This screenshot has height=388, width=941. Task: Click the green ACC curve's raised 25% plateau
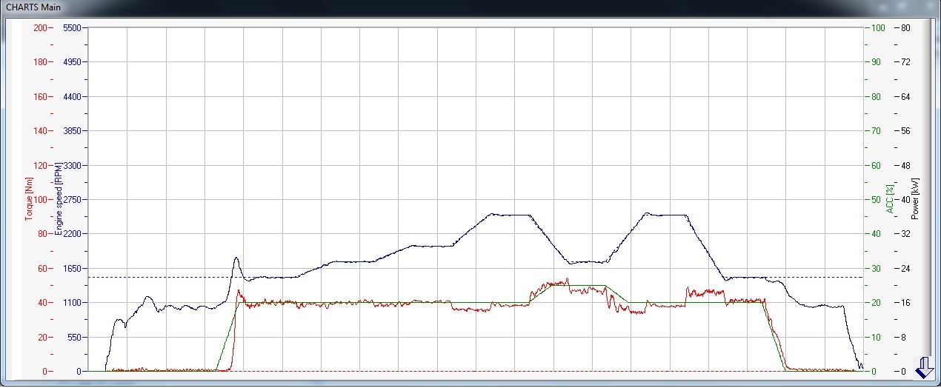(x=579, y=286)
